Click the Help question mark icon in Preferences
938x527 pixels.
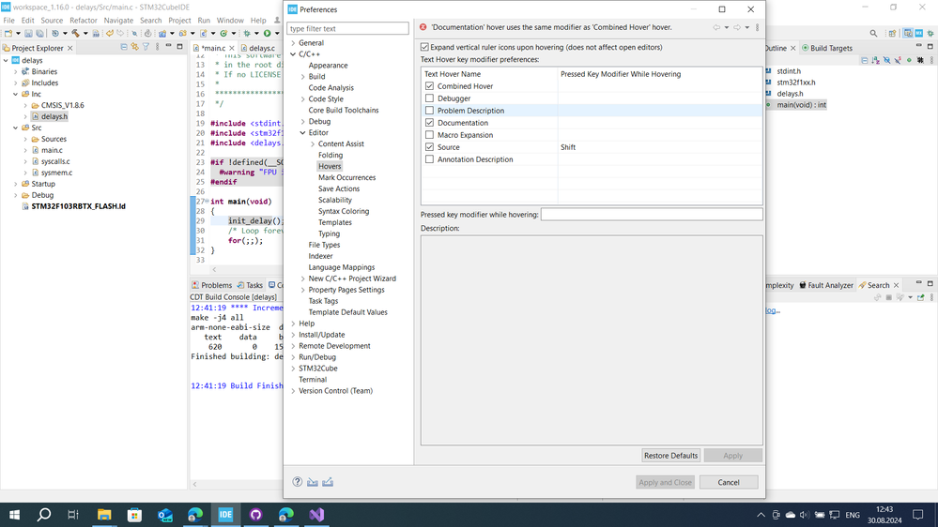[x=298, y=482]
